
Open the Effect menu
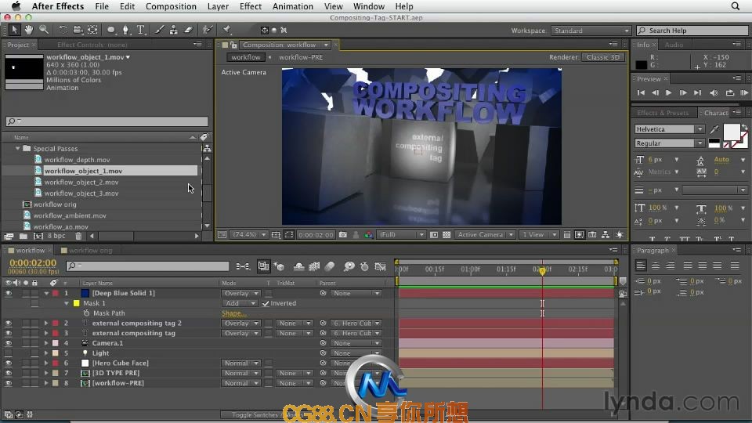251,6
